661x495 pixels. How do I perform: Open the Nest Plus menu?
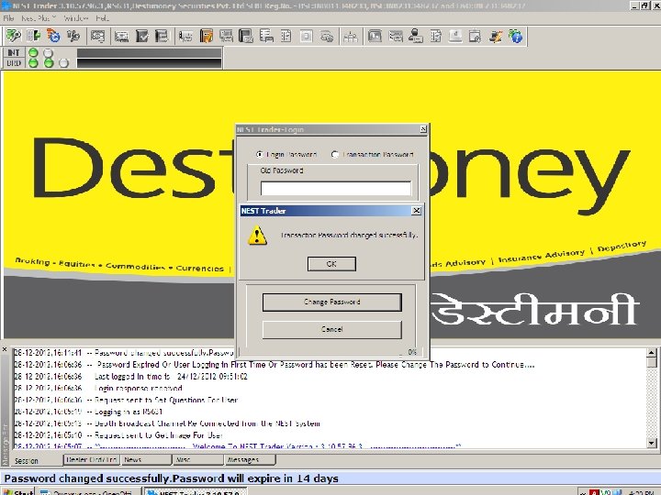click(x=38, y=18)
